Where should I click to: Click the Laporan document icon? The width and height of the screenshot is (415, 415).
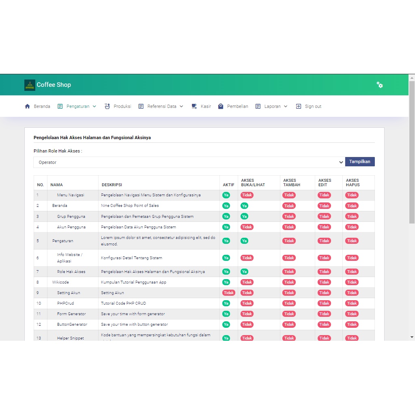click(x=258, y=106)
